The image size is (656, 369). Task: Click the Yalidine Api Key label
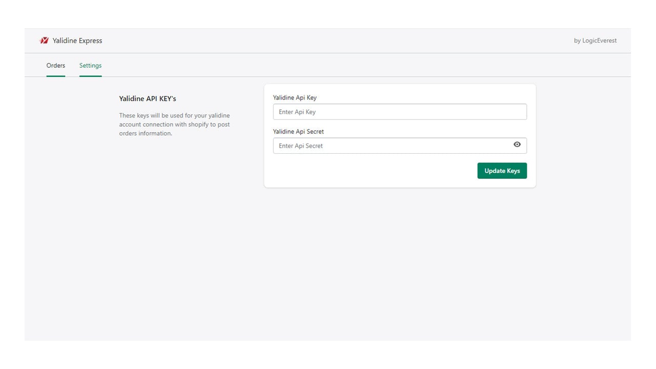pyautogui.click(x=295, y=97)
